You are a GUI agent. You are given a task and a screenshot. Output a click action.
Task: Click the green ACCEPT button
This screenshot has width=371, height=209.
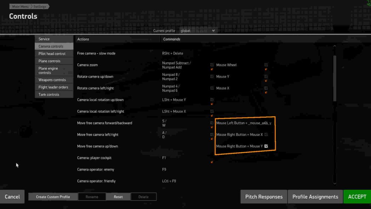click(357, 197)
